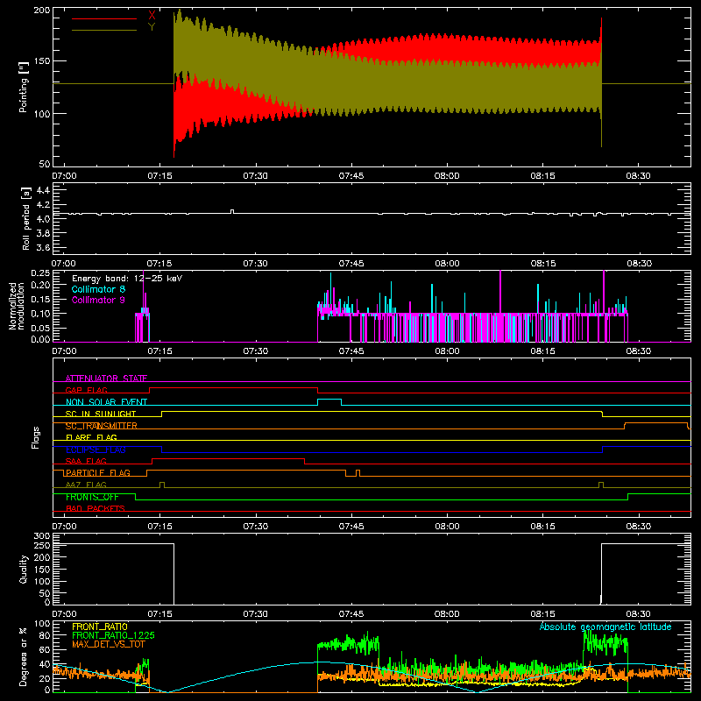
Task: Click the pointing spike at start near 07:17
Action: click(173, 85)
